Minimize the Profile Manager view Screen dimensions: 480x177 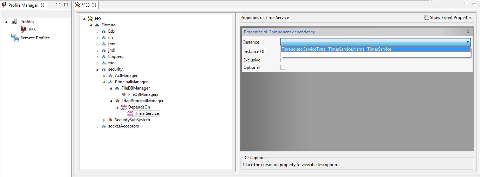pyautogui.click(x=58, y=4)
